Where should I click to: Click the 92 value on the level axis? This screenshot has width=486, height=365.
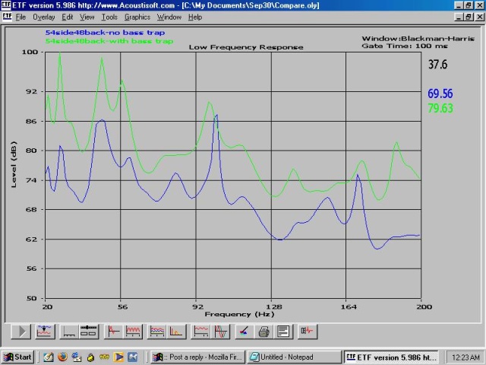click(x=30, y=91)
